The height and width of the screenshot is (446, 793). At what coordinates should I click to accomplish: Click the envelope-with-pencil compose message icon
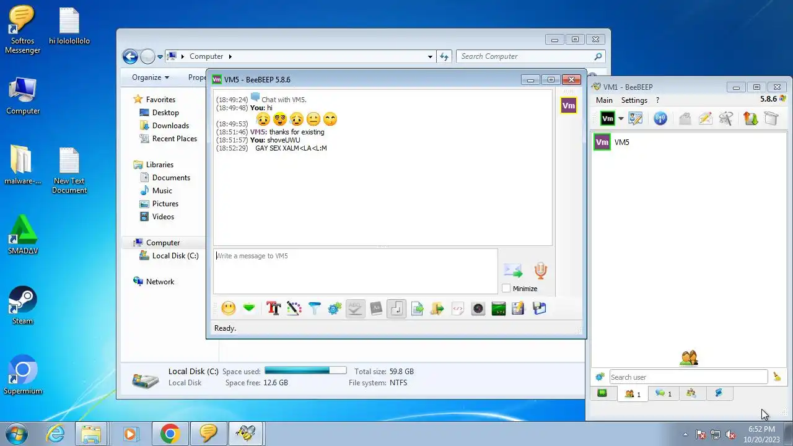pos(706,118)
